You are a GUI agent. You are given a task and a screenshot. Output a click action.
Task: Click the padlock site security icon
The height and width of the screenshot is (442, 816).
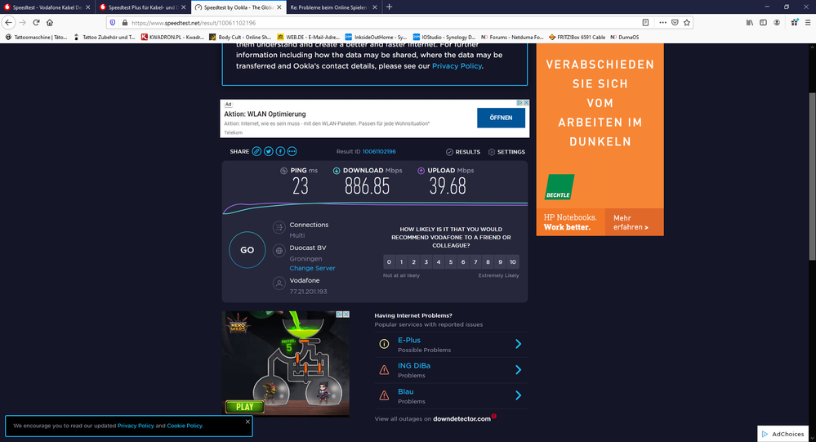[124, 22]
